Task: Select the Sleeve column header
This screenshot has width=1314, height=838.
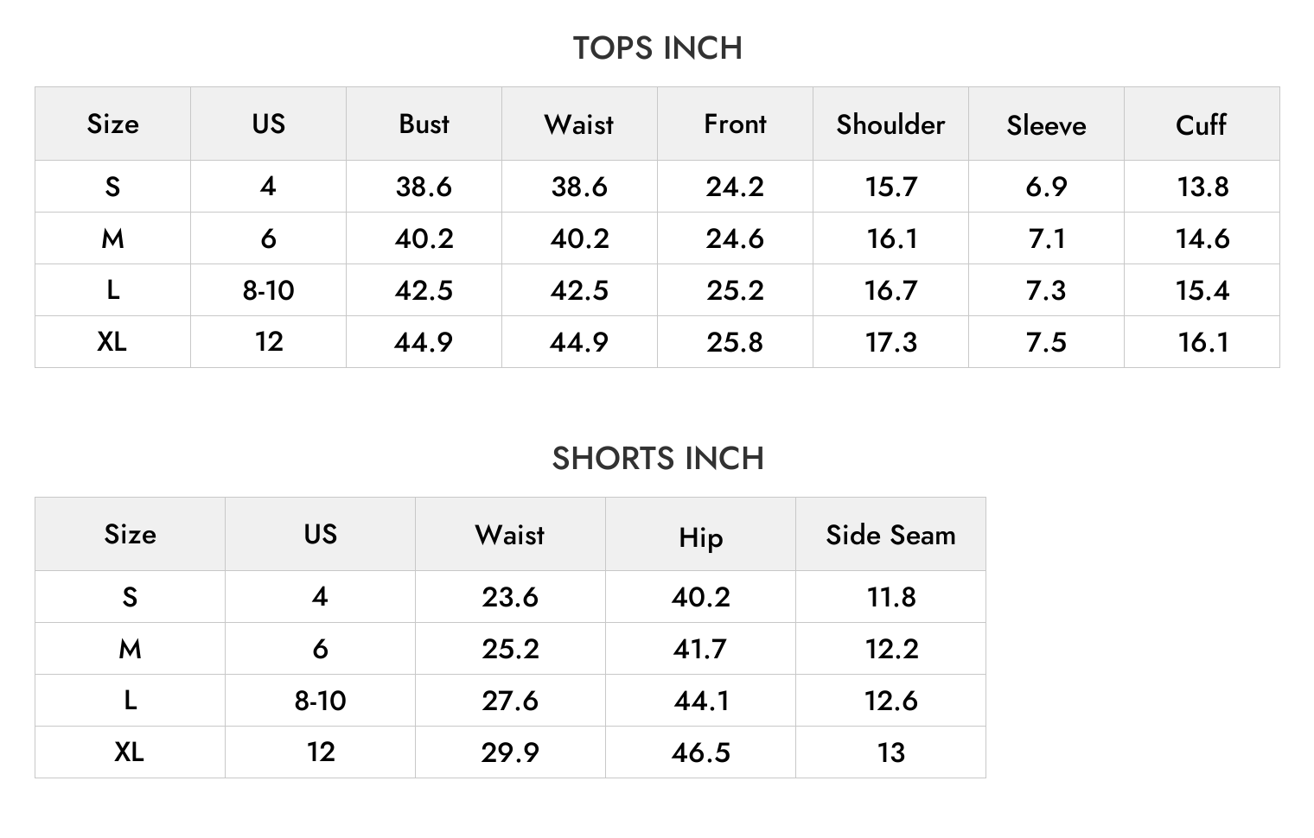Action: pyautogui.click(x=1046, y=125)
